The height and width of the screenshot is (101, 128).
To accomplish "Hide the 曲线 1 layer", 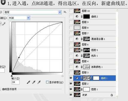I will click(71, 78).
